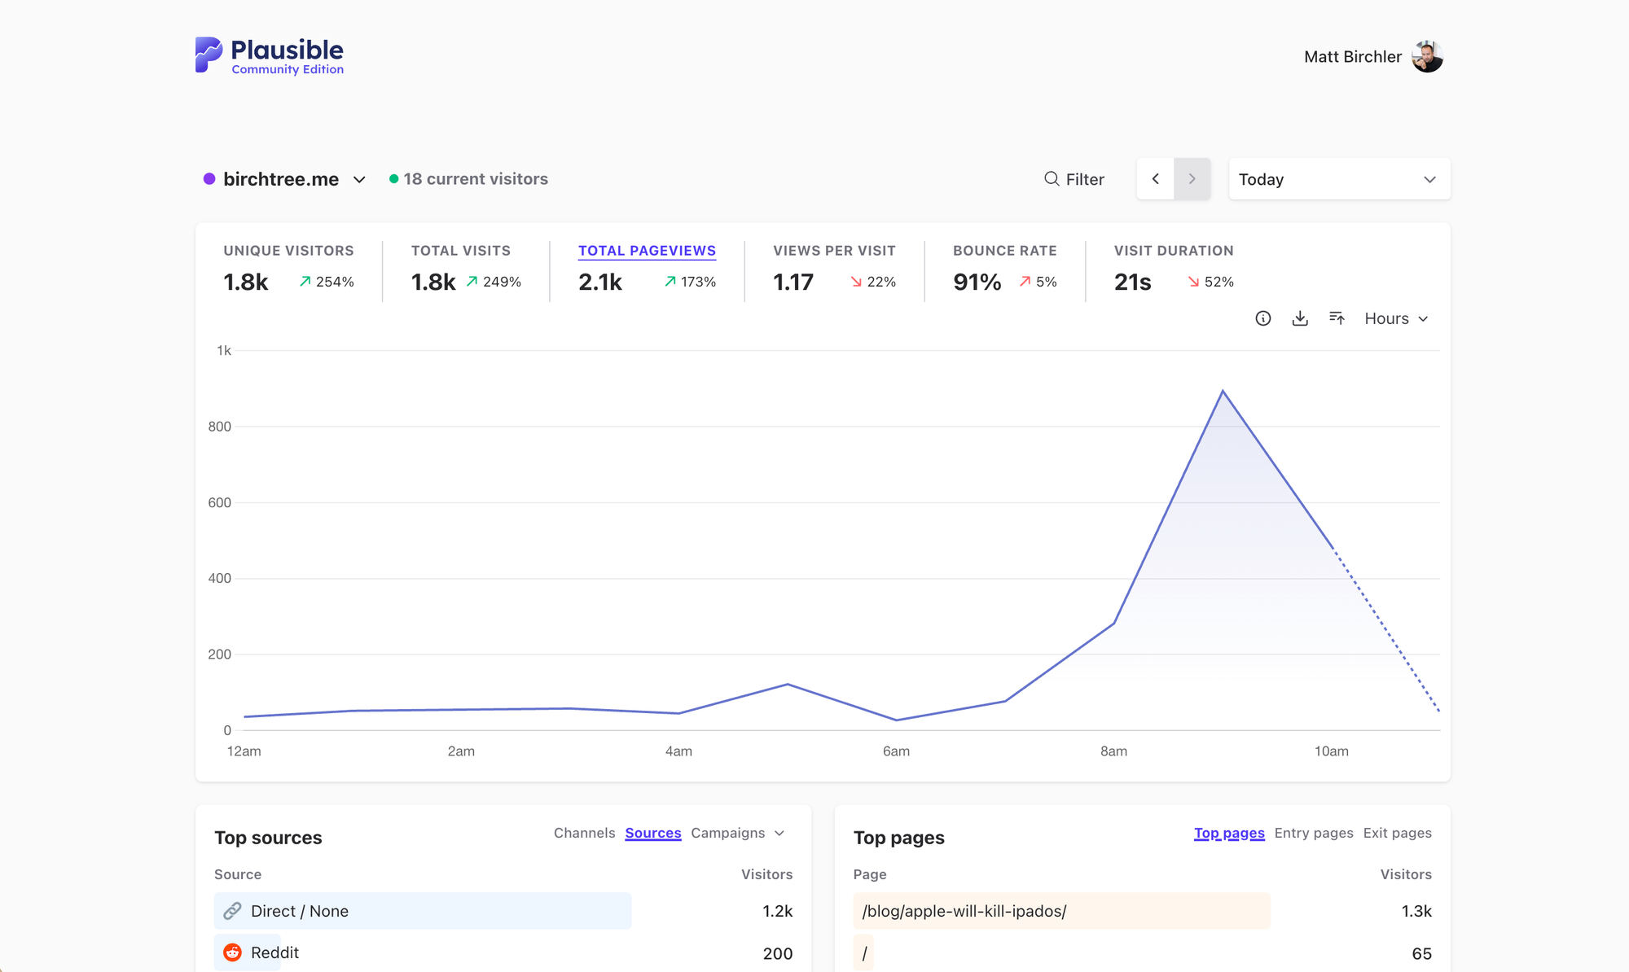This screenshot has width=1629, height=972.
Task: Select the Exit pages tab
Action: 1397,833
